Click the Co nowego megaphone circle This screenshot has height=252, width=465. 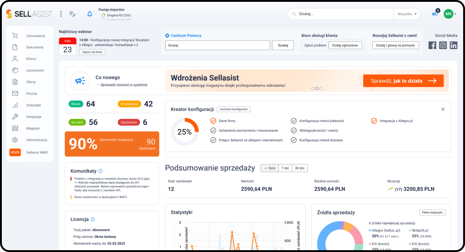tap(80, 81)
